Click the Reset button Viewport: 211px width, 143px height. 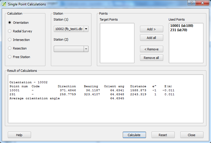163,135
